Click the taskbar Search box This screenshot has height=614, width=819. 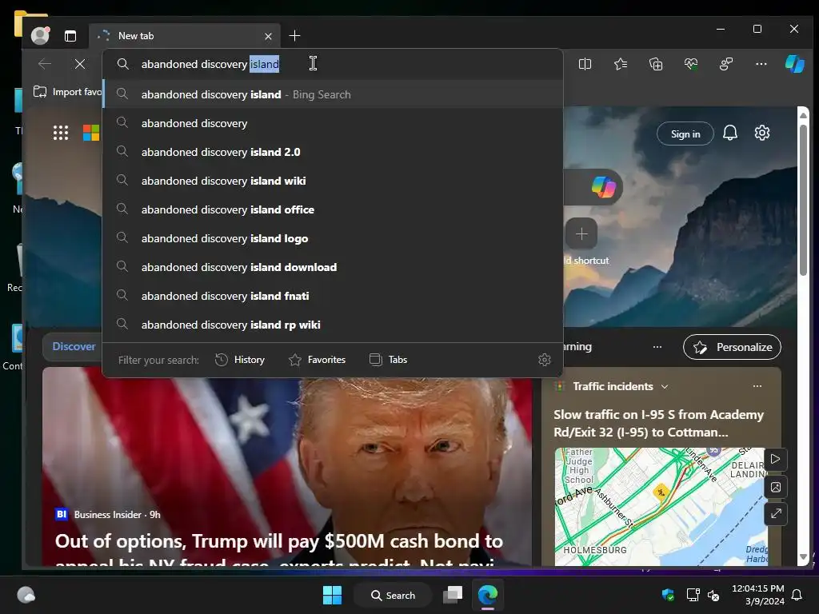(x=394, y=595)
